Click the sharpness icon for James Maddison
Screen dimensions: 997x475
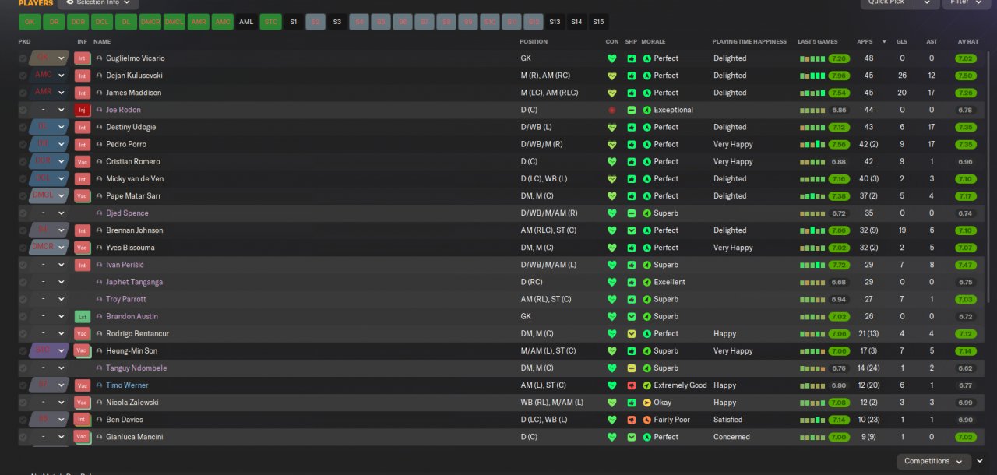(632, 93)
